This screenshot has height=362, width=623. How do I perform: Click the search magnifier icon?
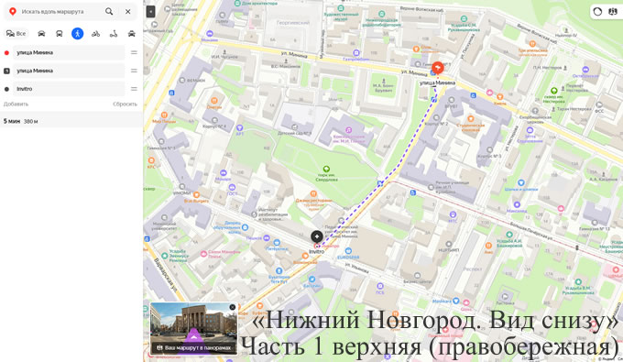109,12
